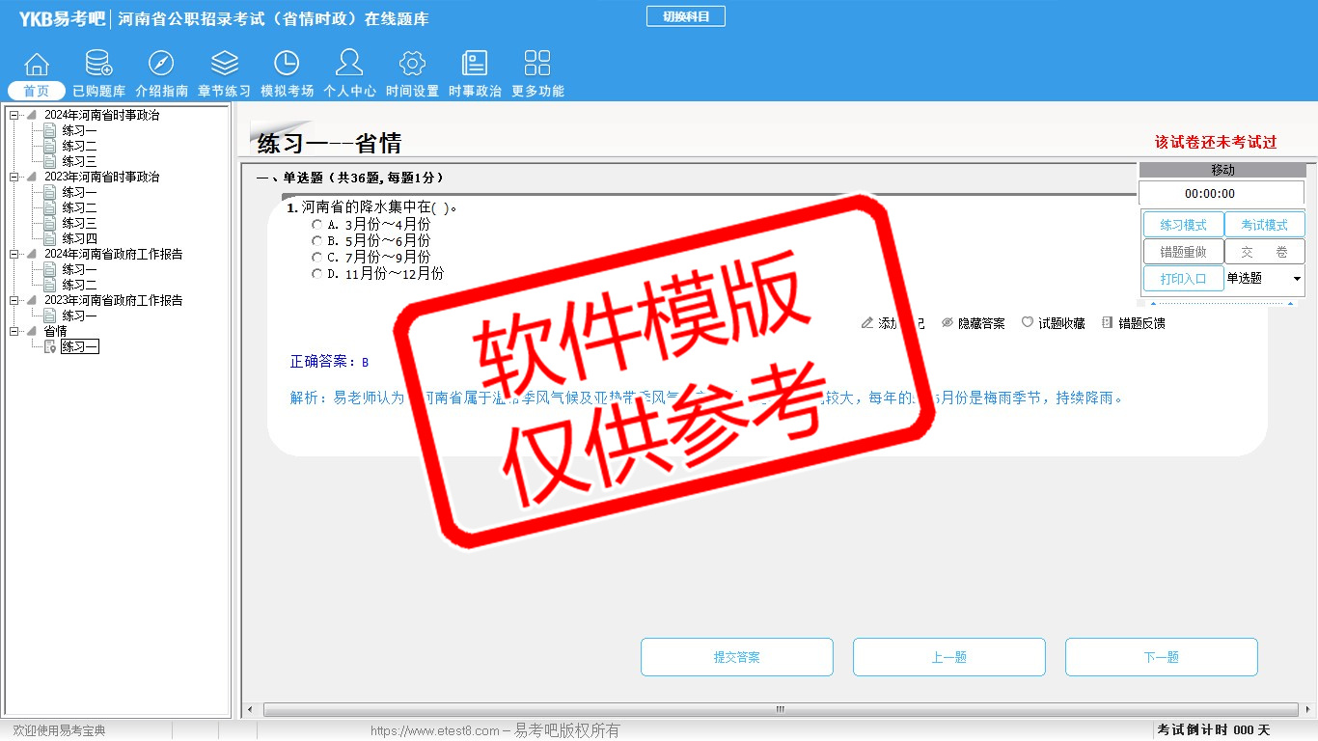Switch to 考试模式 tab
Viewport: 1318px width, 741px height.
pyautogui.click(x=1264, y=225)
